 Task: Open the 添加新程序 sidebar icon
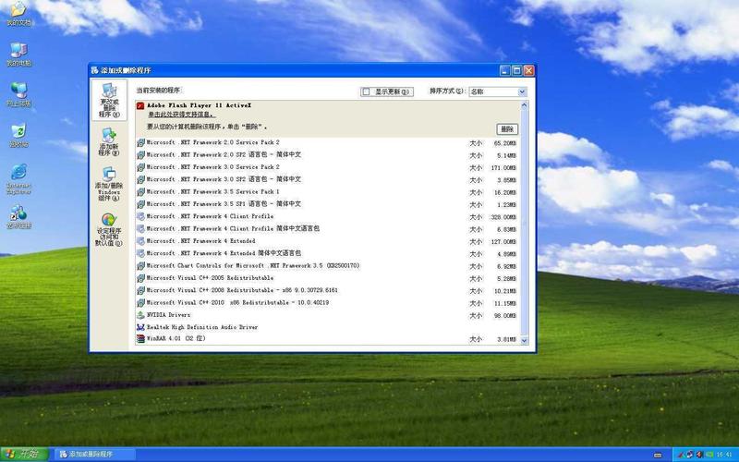coord(109,141)
